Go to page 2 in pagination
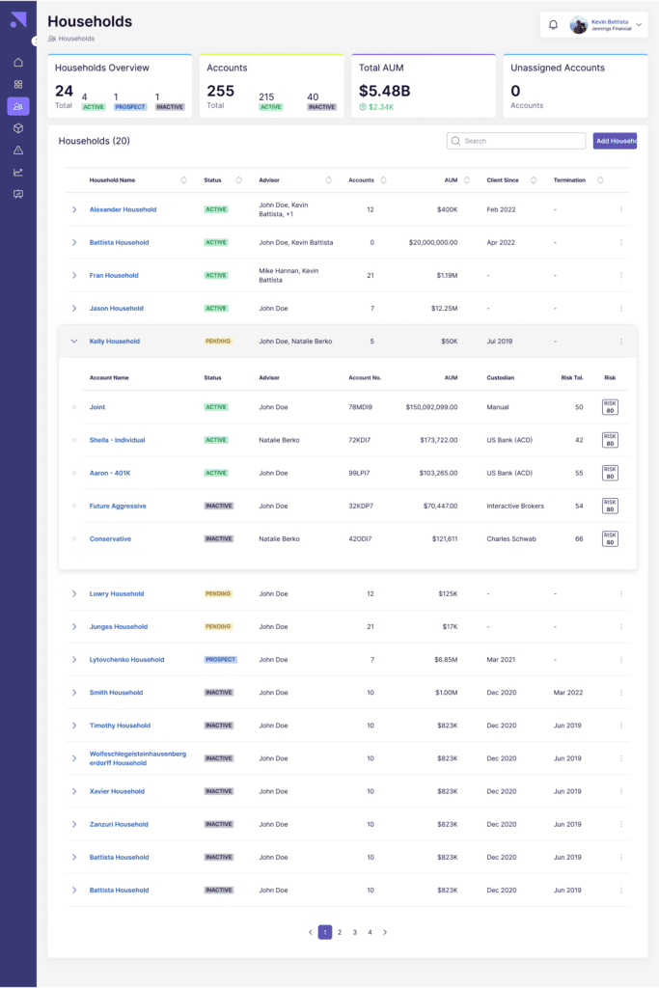659x988 pixels. point(340,932)
